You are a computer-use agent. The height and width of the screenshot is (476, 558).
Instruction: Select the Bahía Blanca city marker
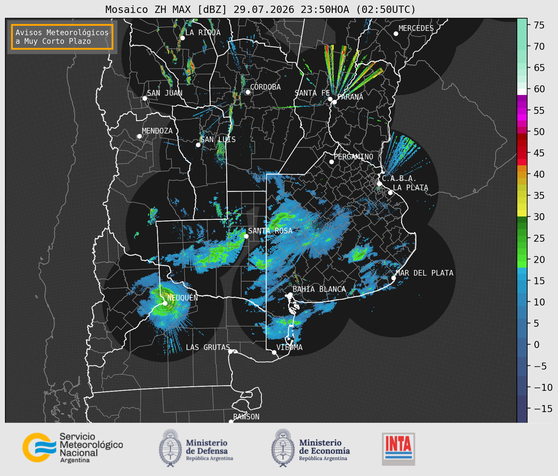290,295
